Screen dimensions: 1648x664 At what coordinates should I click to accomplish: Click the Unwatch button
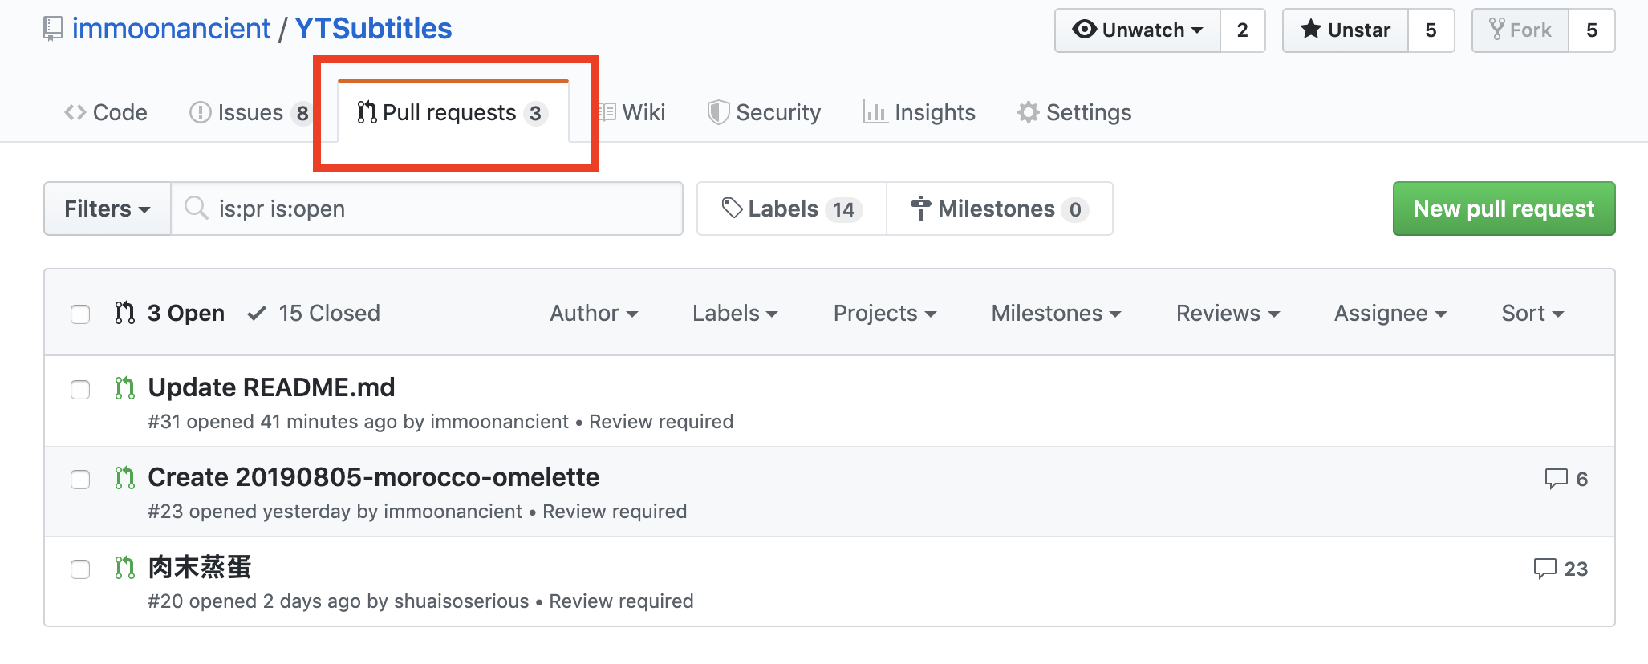pyautogui.click(x=1138, y=30)
